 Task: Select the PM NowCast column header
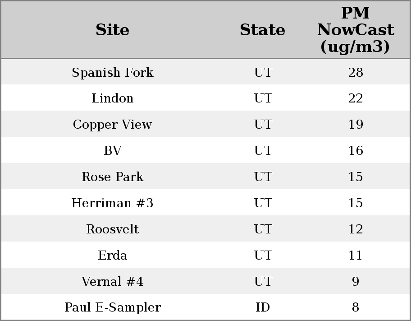coord(355,30)
